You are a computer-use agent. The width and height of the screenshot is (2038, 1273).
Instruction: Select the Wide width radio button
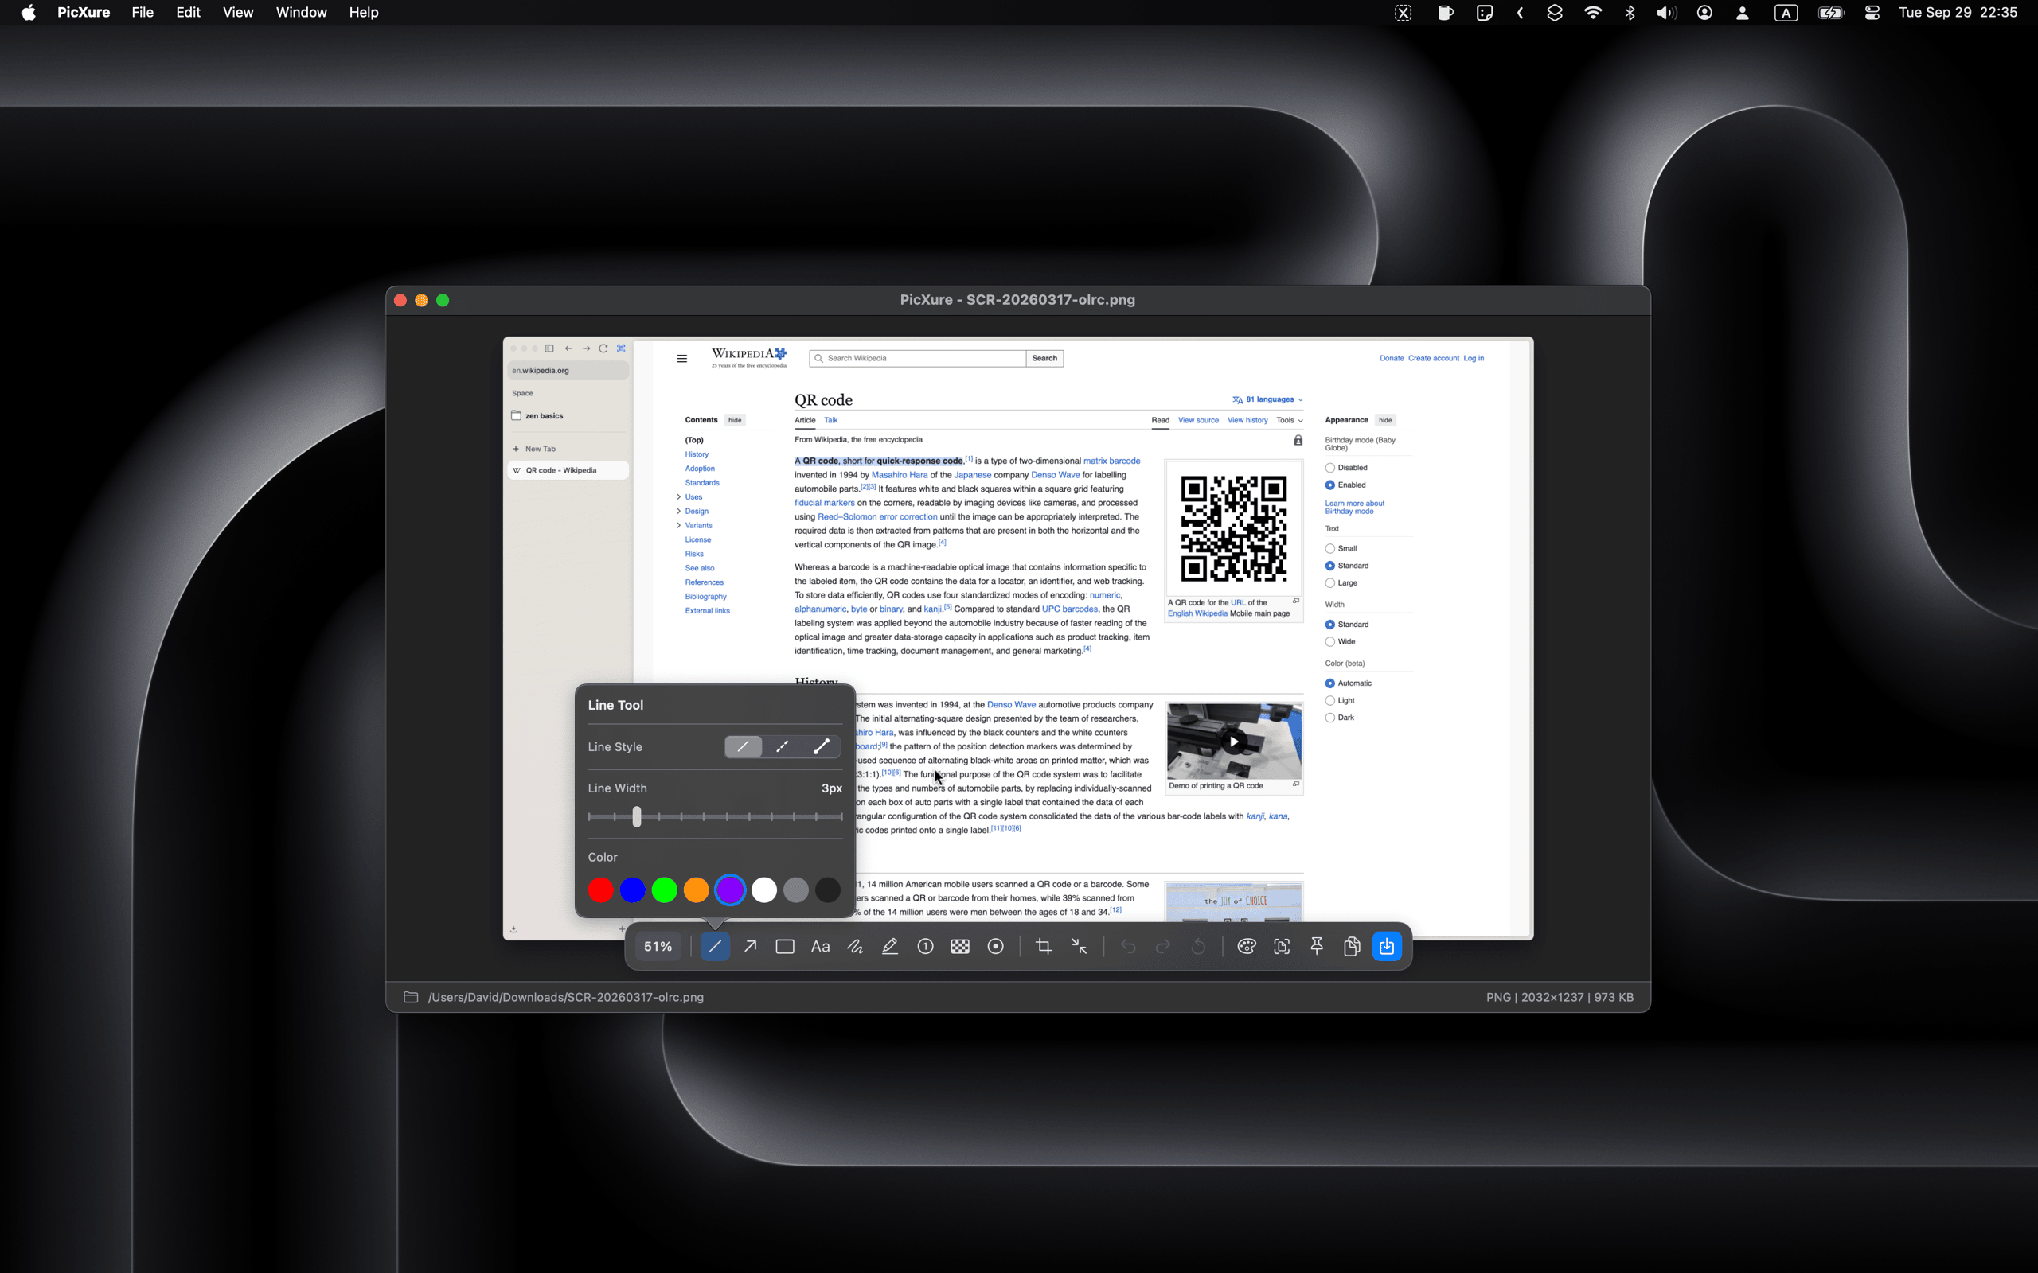tap(1330, 641)
